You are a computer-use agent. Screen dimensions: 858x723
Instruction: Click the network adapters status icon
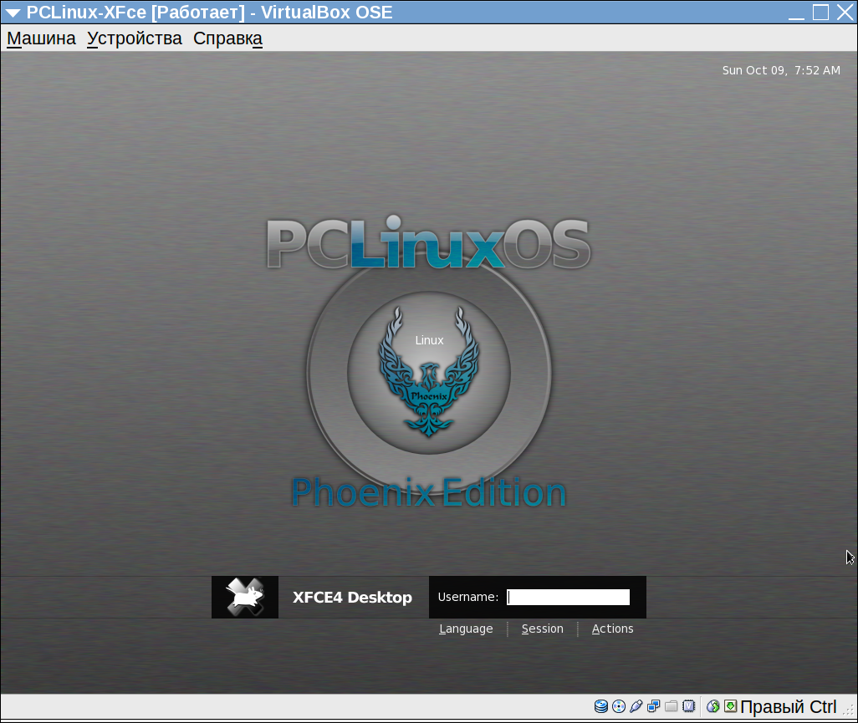tap(653, 706)
